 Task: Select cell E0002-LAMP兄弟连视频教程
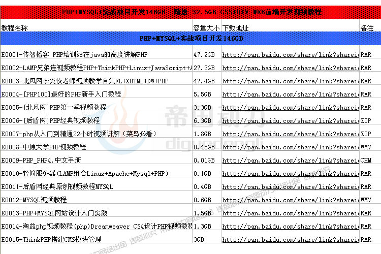click(96, 65)
